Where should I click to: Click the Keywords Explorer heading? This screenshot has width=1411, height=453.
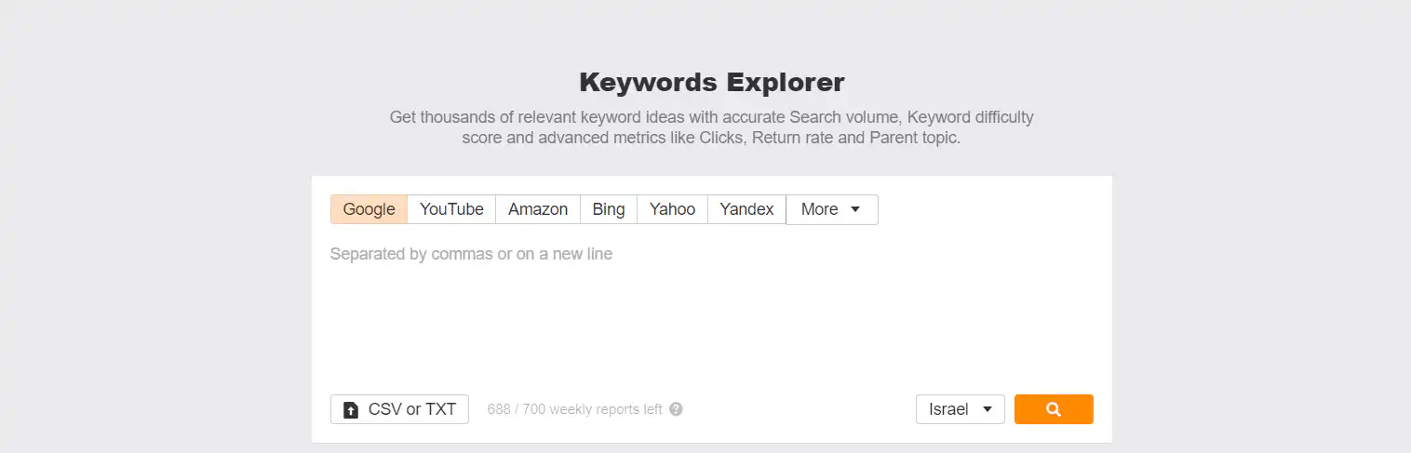[x=711, y=83]
